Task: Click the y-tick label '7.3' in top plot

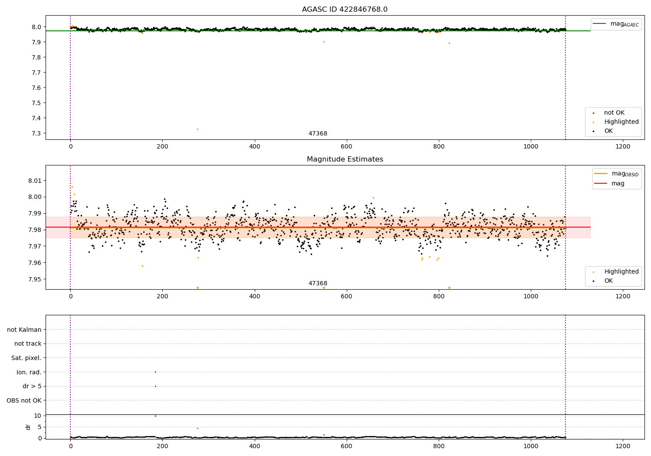Action: pyautogui.click(x=36, y=133)
